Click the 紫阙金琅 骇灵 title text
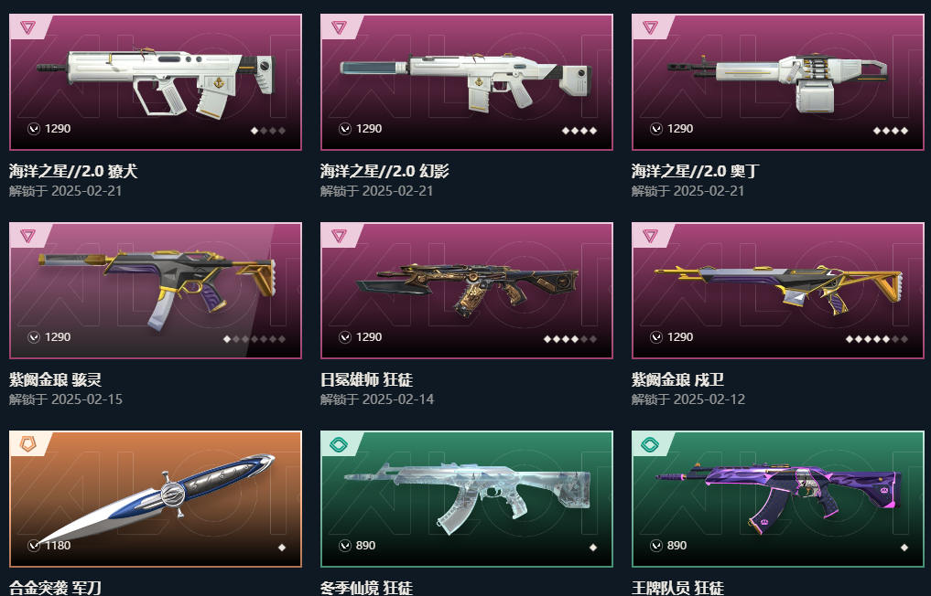 point(55,379)
